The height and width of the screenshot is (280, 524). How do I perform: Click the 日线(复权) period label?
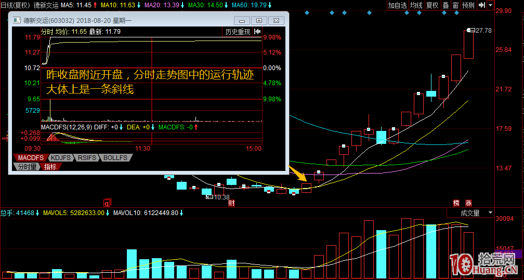click(16, 5)
